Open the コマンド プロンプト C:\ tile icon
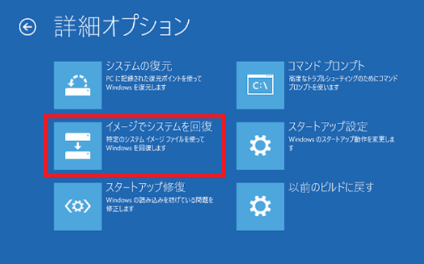This screenshot has height=264, width=424. coord(260,85)
